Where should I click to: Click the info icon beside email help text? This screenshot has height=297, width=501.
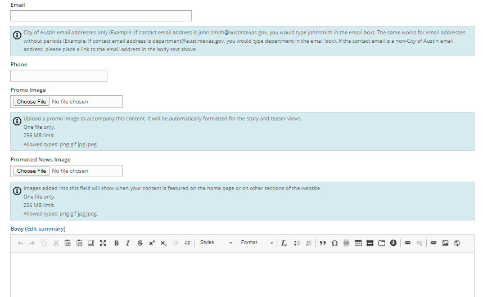tap(17, 35)
